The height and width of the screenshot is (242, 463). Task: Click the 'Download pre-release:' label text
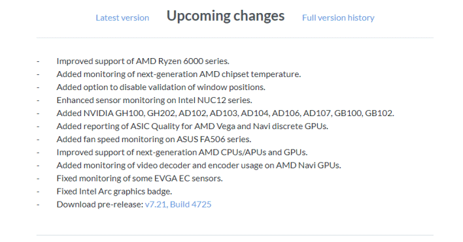click(x=100, y=204)
